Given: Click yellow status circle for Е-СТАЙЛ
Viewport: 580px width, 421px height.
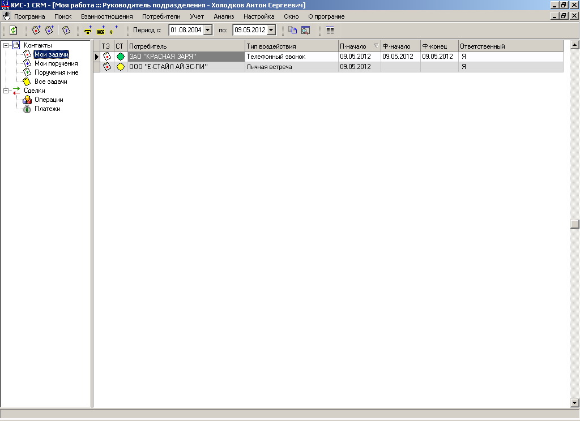Looking at the screenshot, I should pos(121,67).
